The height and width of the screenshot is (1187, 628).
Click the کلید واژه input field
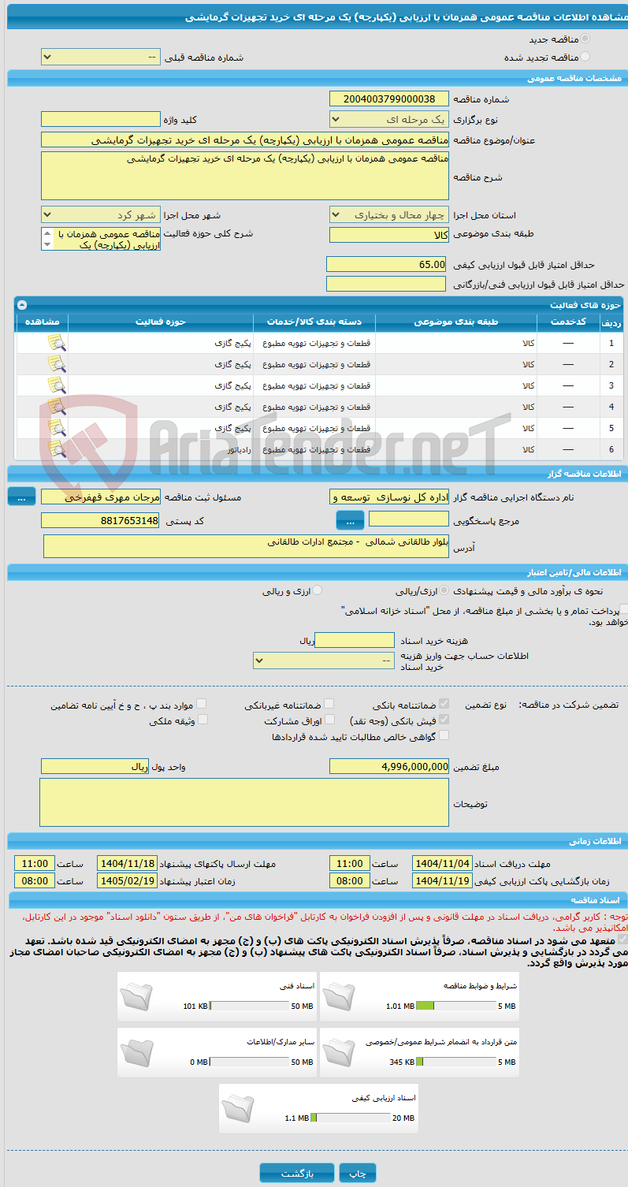[x=100, y=120]
